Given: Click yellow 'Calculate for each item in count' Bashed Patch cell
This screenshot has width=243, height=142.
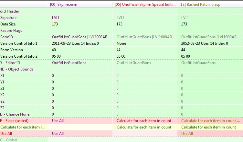Looking at the screenshot, I should 209,127.
